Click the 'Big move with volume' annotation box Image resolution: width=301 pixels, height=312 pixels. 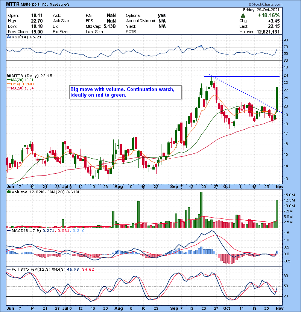126,92
